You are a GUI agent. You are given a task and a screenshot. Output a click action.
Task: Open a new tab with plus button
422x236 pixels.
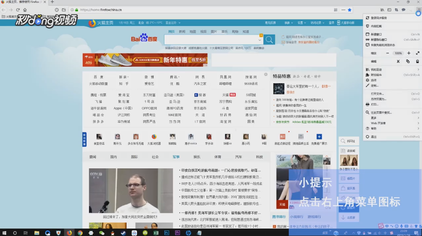click(x=52, y=2)
